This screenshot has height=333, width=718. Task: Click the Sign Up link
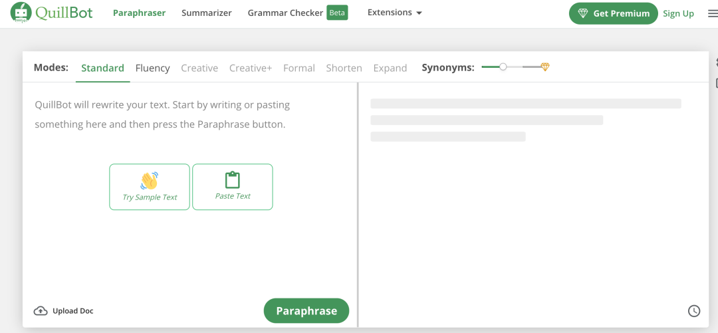coord(678,14)
